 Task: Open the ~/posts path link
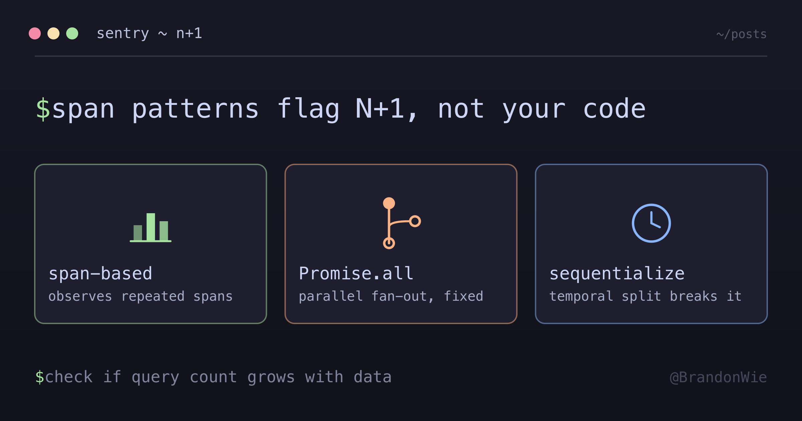pyautogui.click(x=742, y=34)
